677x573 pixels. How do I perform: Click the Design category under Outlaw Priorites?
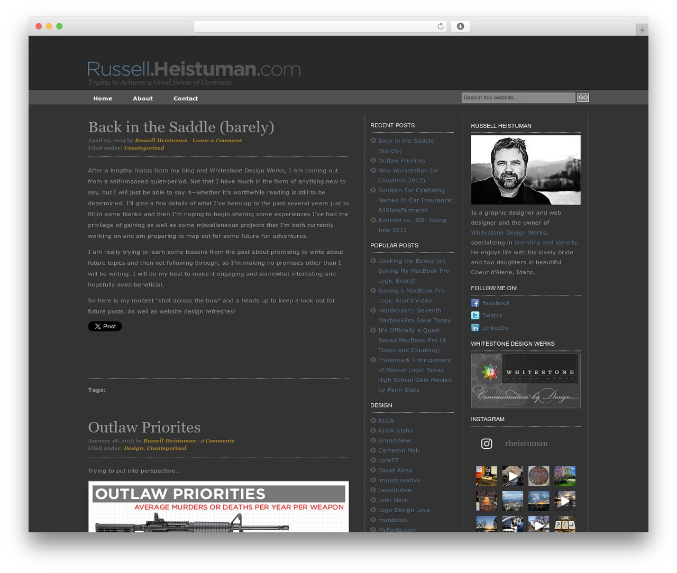[133, 448]
